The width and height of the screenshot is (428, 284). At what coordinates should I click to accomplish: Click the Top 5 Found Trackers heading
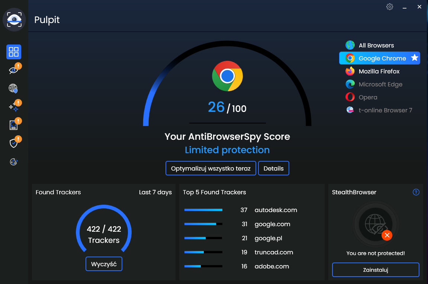[x=214, y=192]
